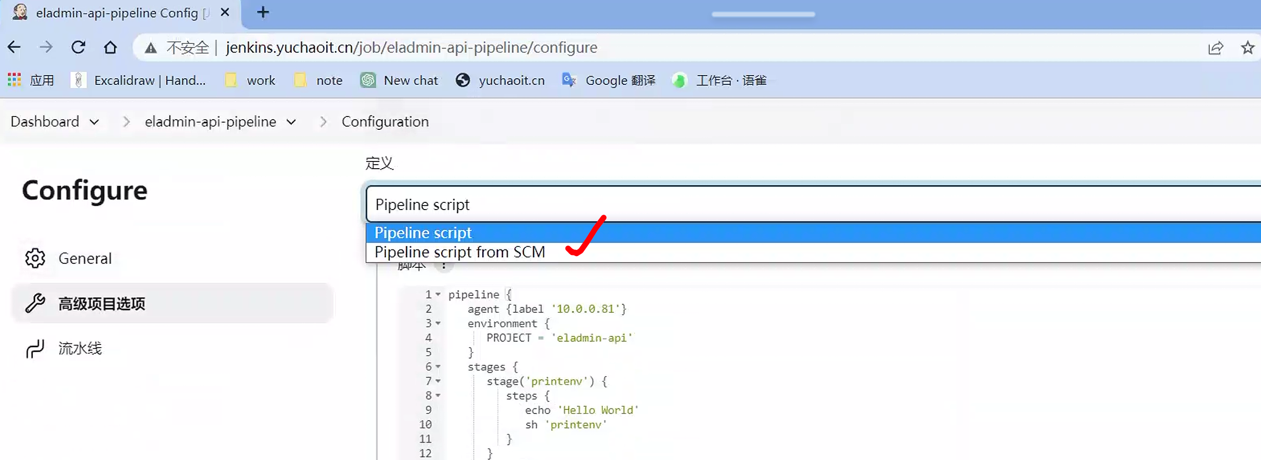
Task: Open the General configuration section
Action: [x=84, y=259]
